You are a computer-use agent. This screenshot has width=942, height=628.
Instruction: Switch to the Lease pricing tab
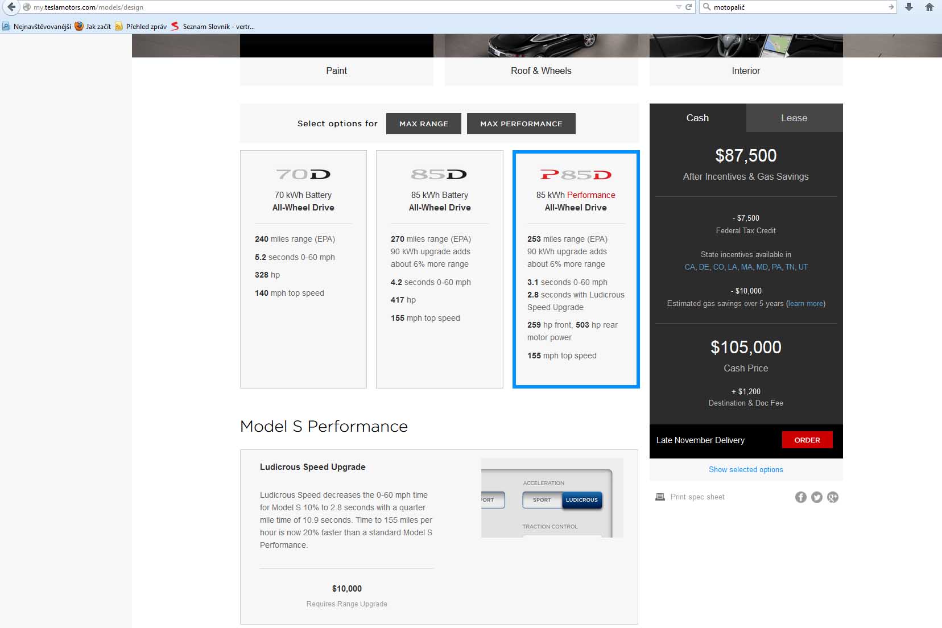794,118
